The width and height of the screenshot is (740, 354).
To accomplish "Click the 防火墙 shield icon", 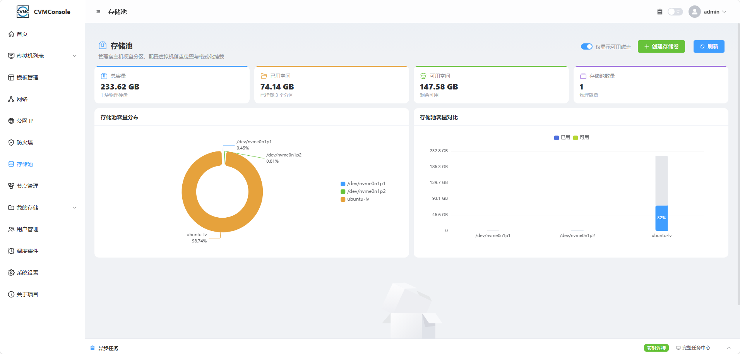I will [11, 143].
